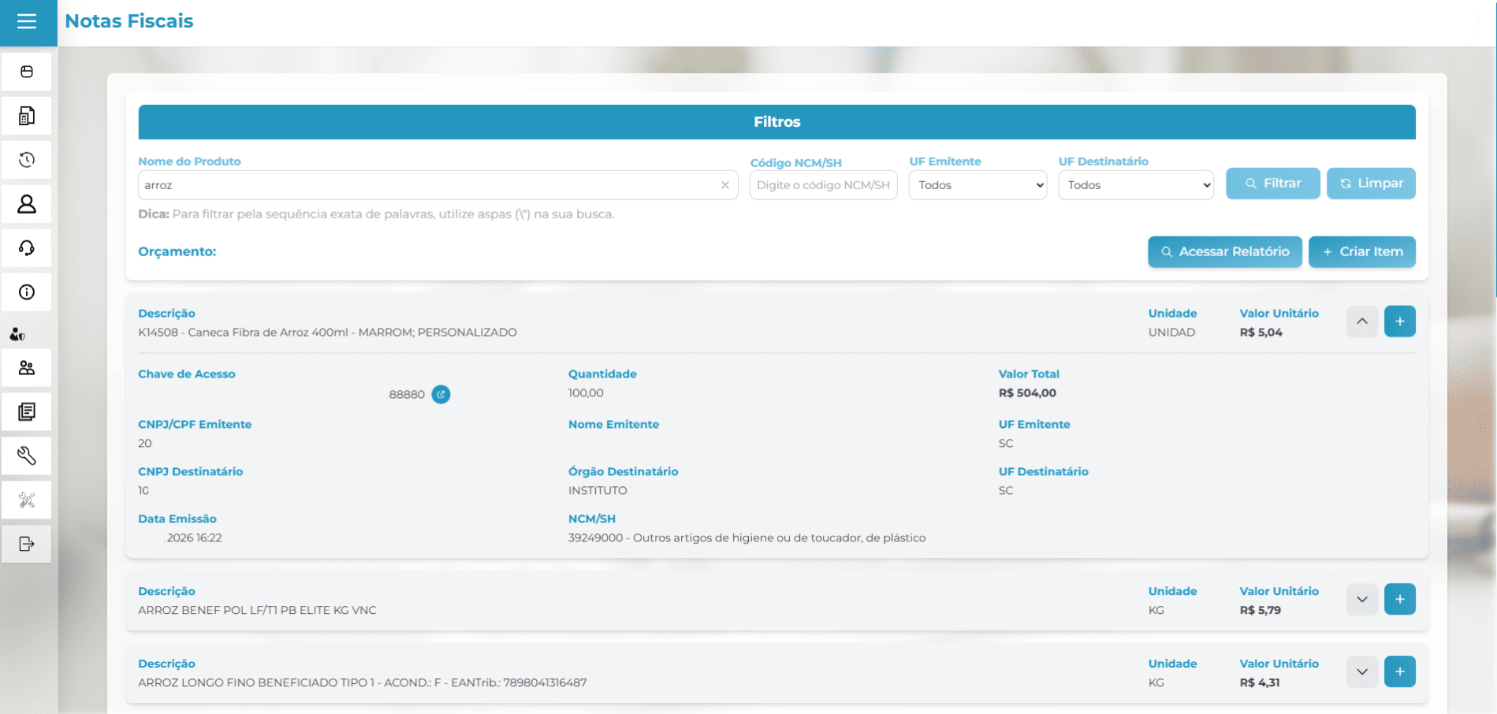Click the logout exit icon at the bottom
The width and height of the screenshot is (1497, 714).
pos(26,543)
